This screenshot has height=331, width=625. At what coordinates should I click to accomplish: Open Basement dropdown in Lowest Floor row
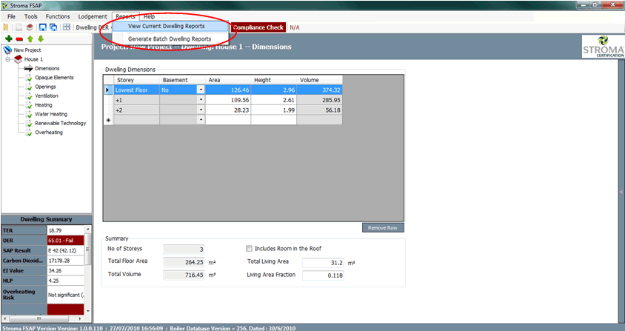(x=201, y=90)
